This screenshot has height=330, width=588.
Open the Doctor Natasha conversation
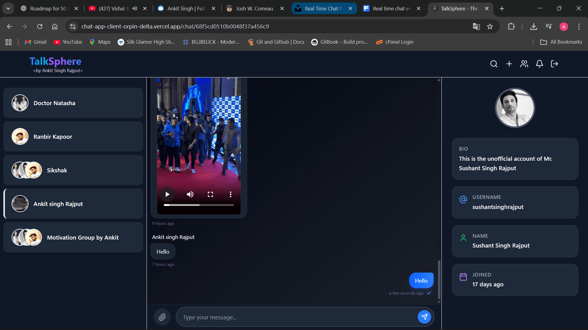(x=73, y=103)
